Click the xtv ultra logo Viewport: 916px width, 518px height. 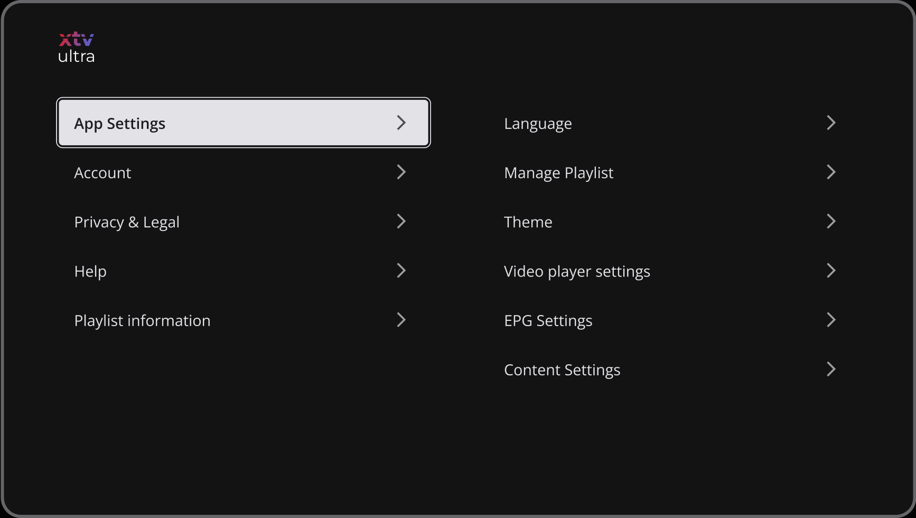click(76, 47)
